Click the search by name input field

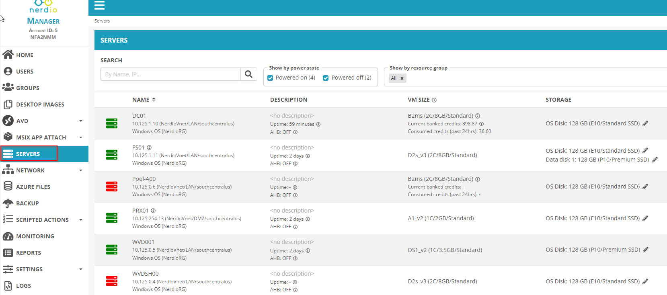170,74
